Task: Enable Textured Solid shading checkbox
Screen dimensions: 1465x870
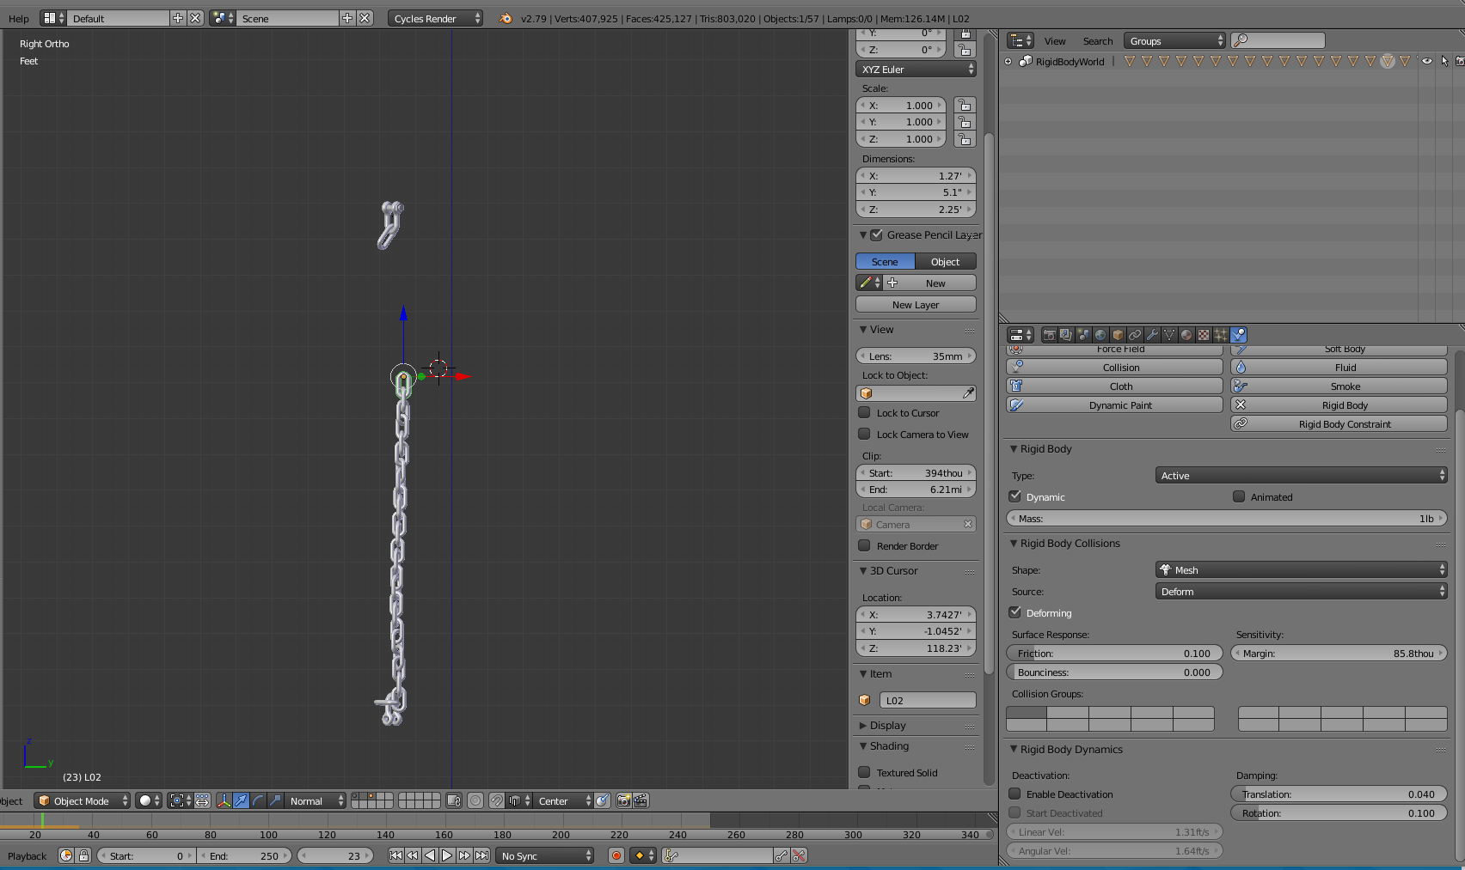Action: 865,772
